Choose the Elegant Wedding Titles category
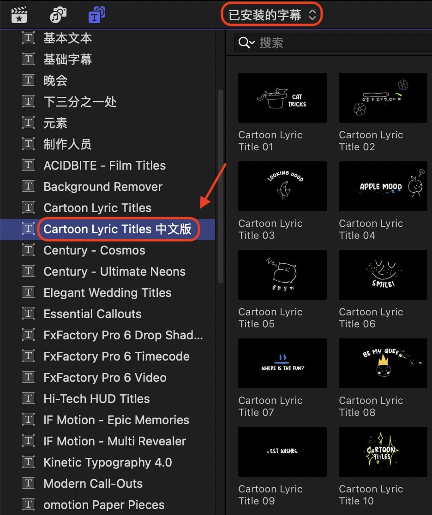This screenshot has height=515, width=432. [x=108, y=293]
